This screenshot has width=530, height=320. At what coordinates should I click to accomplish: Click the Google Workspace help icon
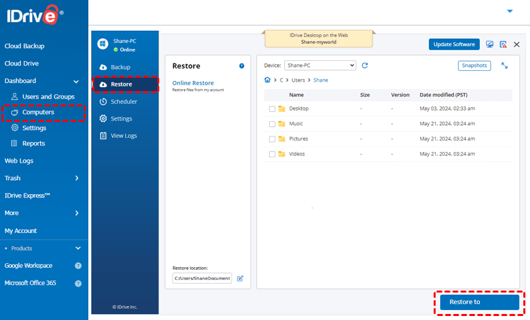78,266
